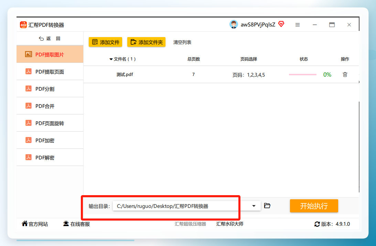Click the 输出目录 path input field
The width and height of the screenshot is (376, 246).
coord(186,206)
